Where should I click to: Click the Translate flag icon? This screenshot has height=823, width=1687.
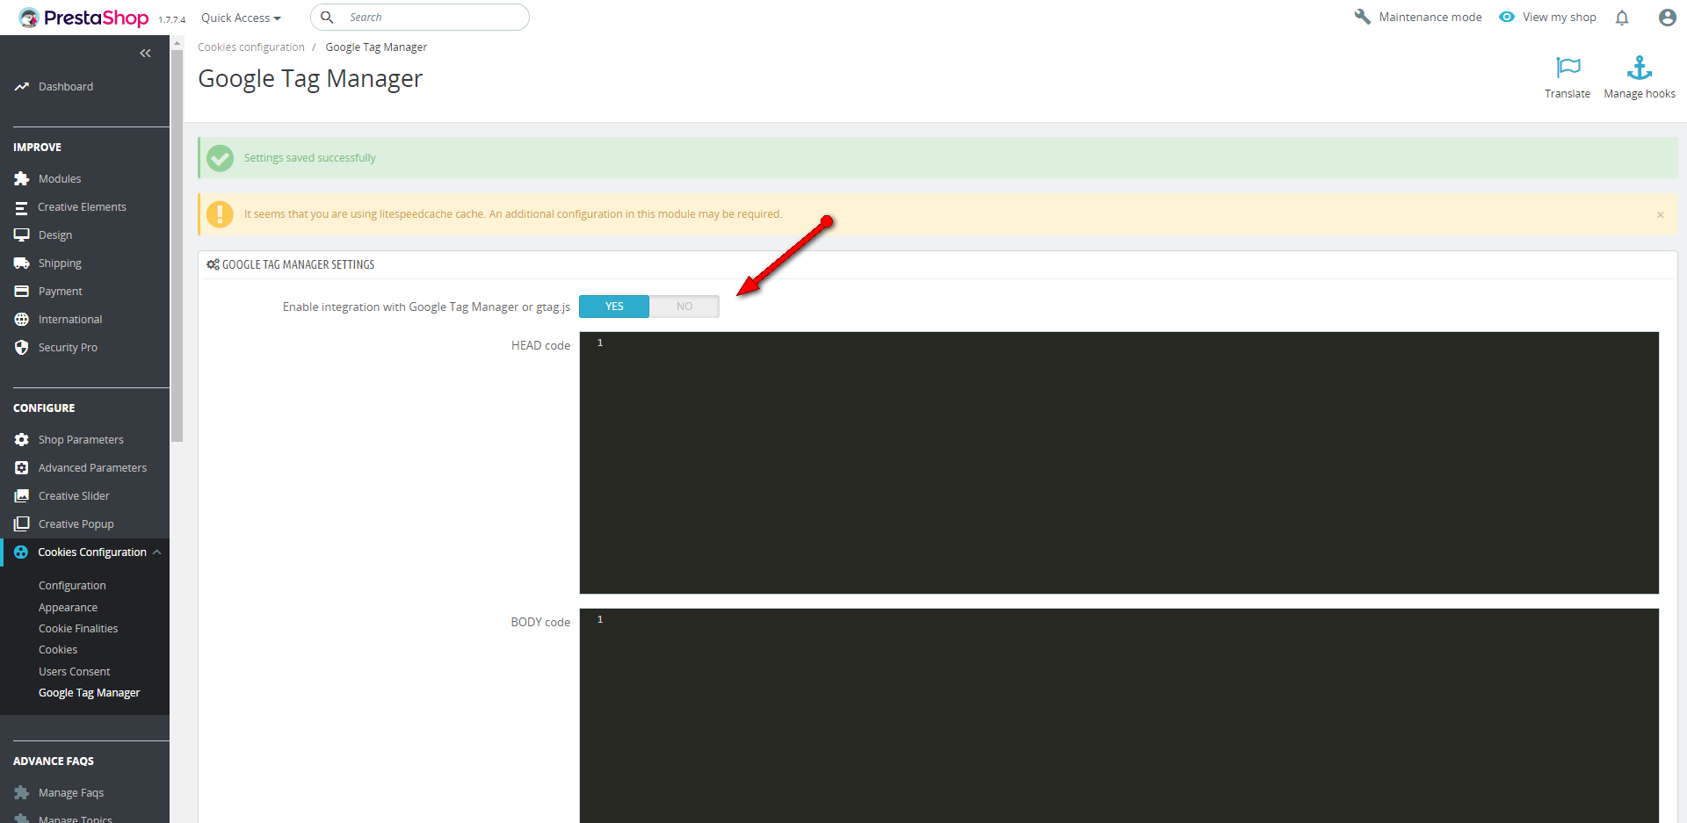tap(1568, 68)
